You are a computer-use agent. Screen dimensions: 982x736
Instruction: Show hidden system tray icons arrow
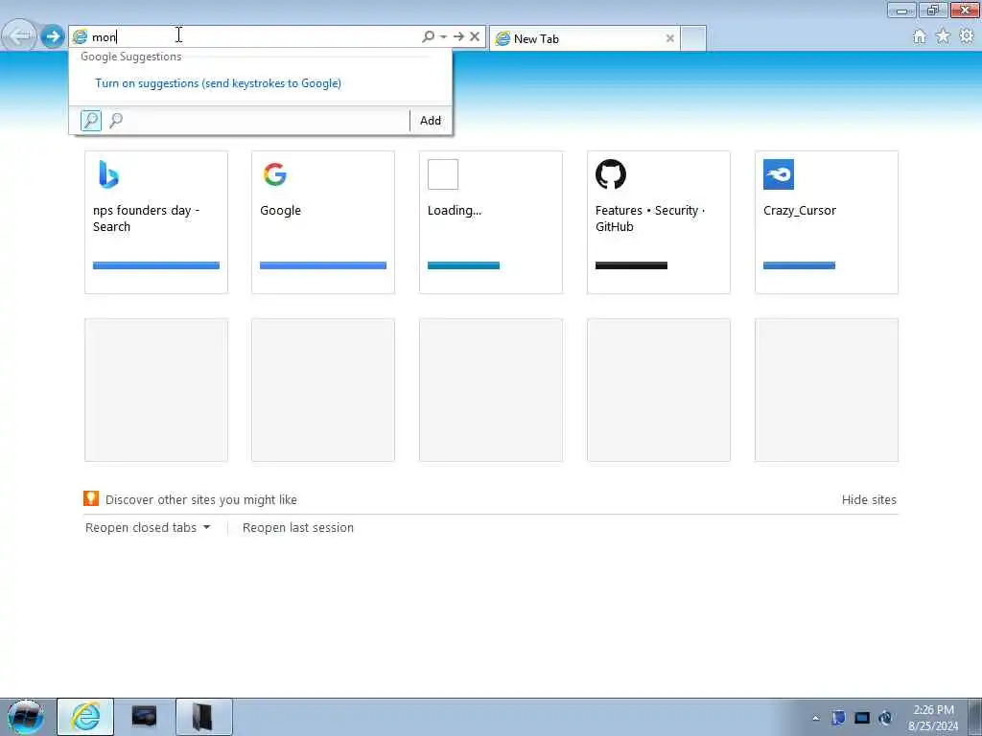point(815,718)
